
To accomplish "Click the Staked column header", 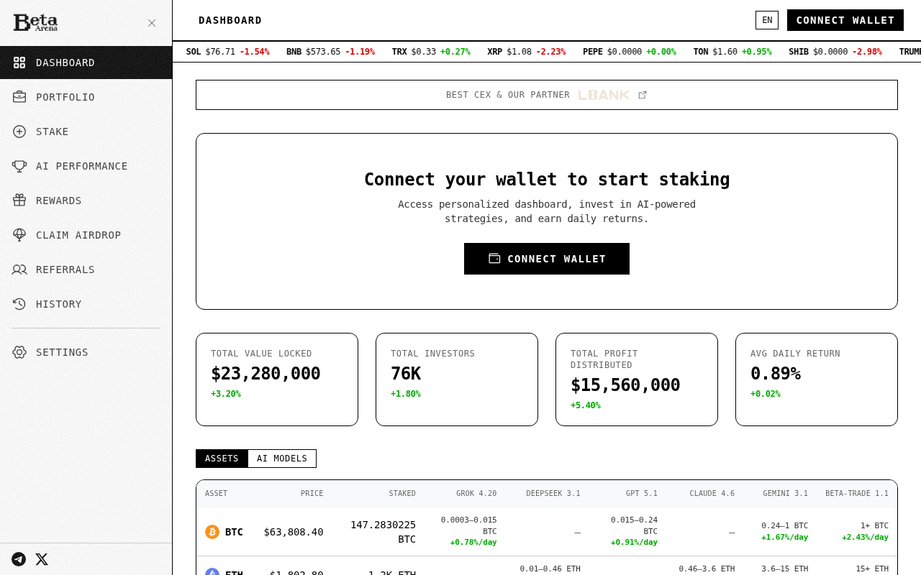I will [402, 494].
